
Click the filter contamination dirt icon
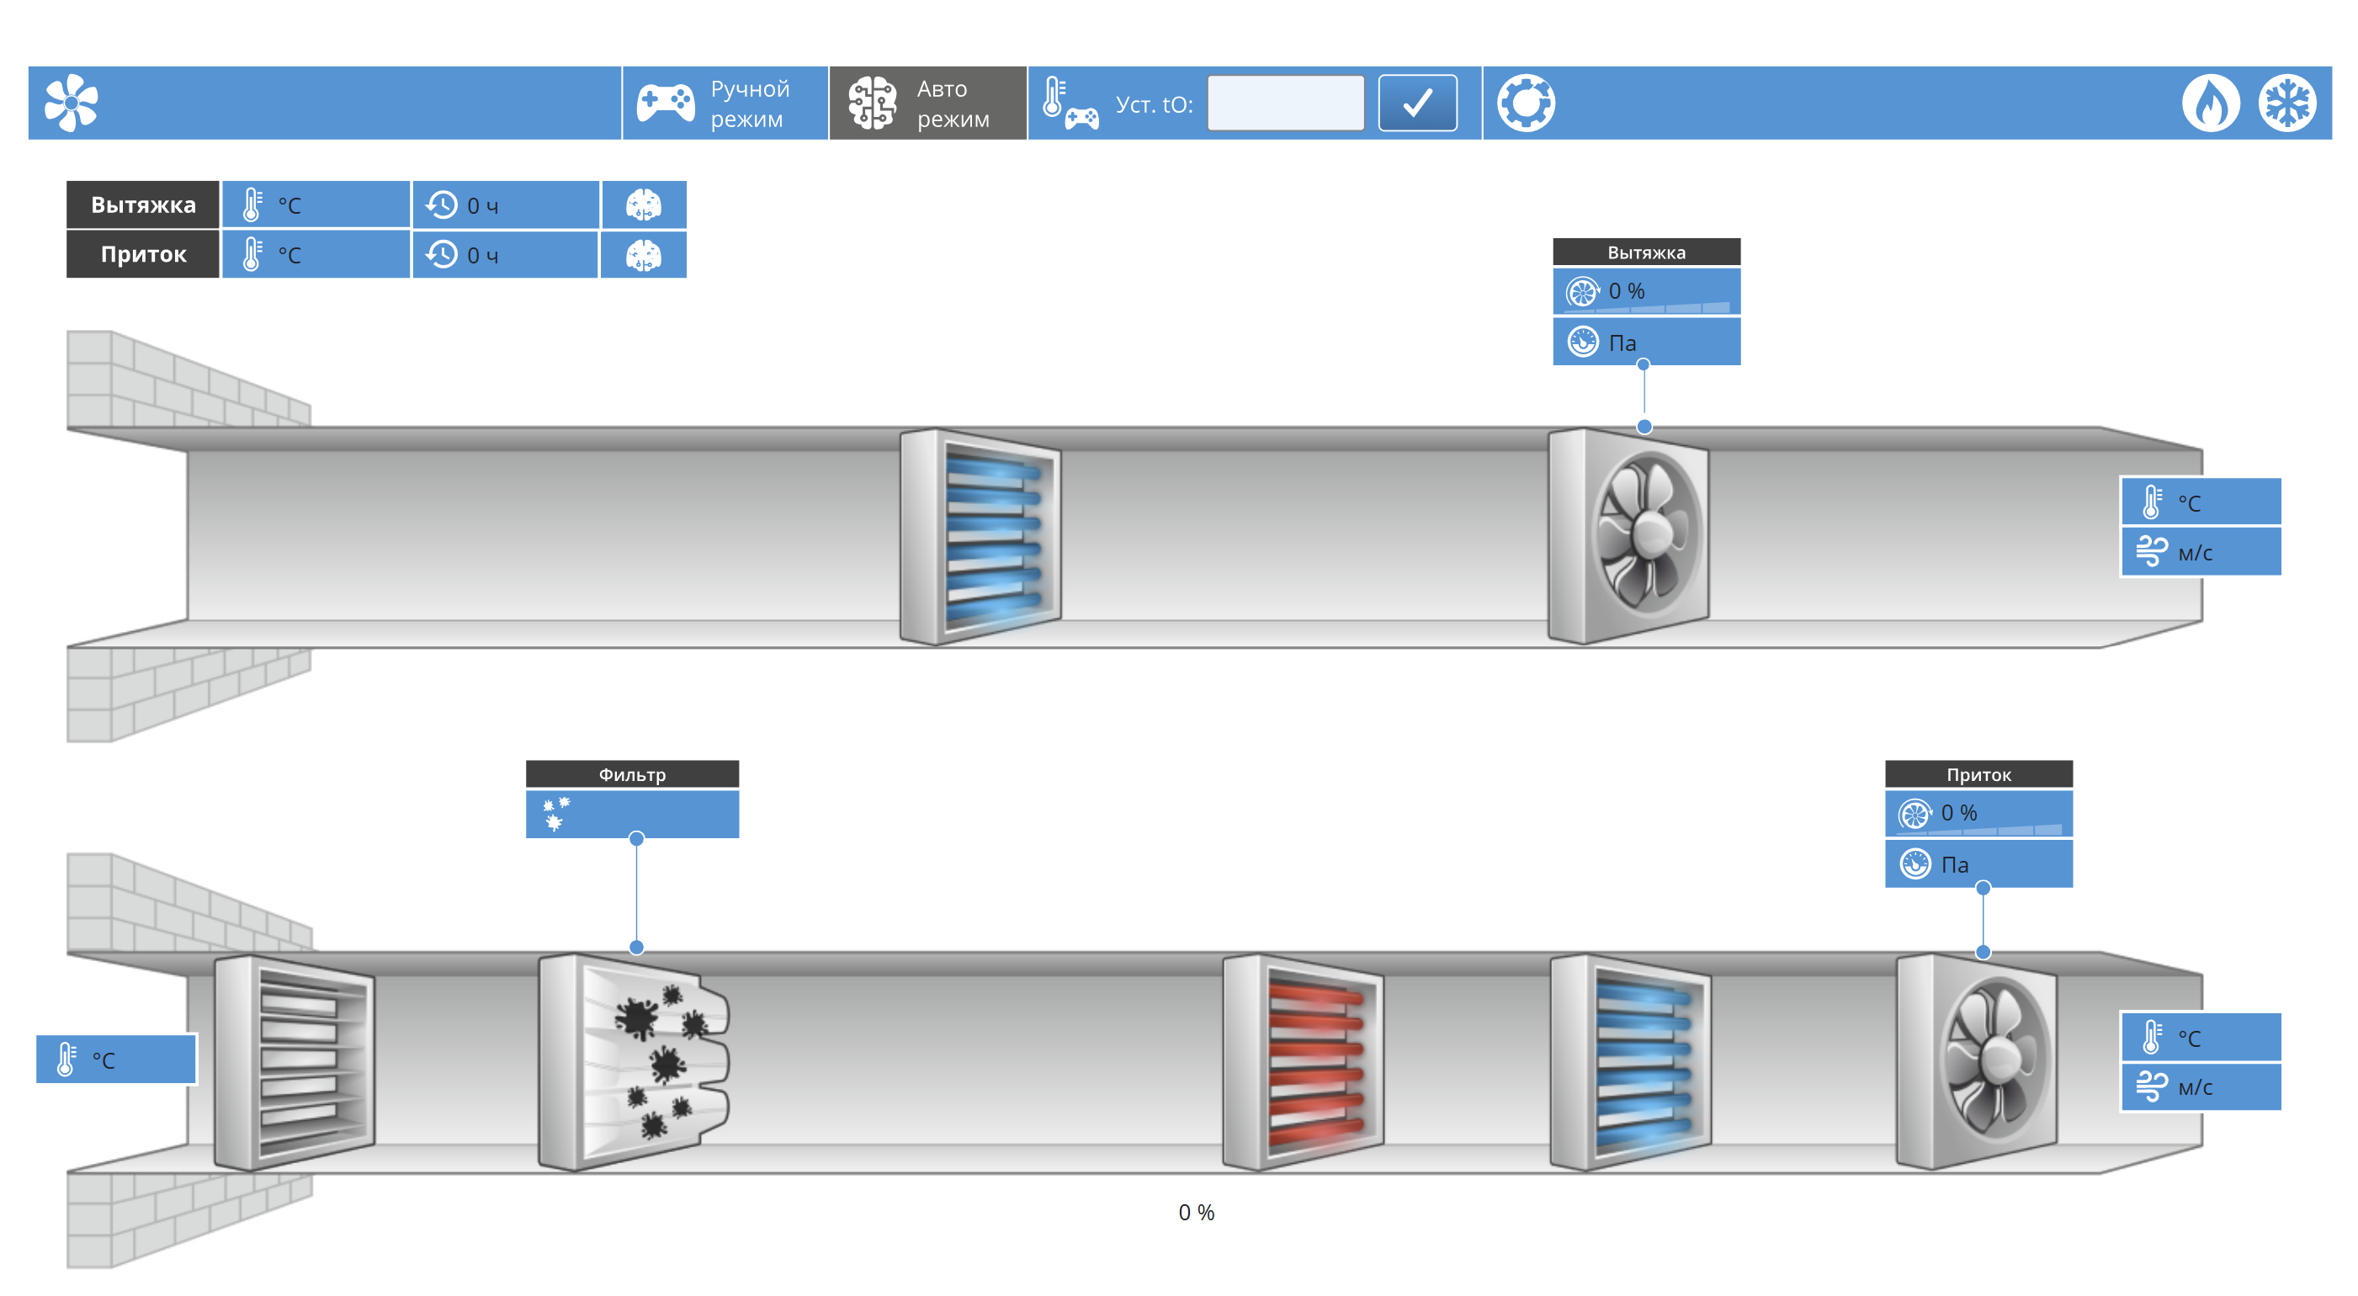coord(555,814)
